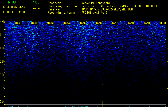Click the Receiving Location label
The width and height of the screenshot is (168, 107).
click(x=62, y=6)
